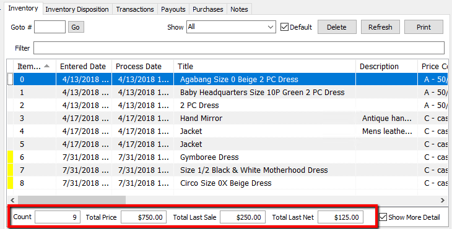Viewport: 452px width, 229px height.
Task: Click the Mens leathe... description cell
Action: (x=386, y=131)
